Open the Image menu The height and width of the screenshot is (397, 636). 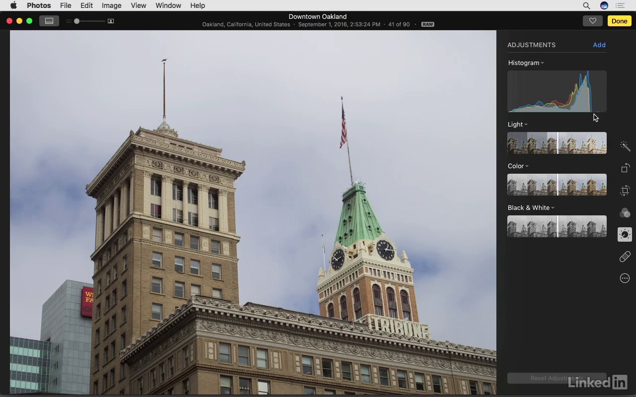point(111,5)
